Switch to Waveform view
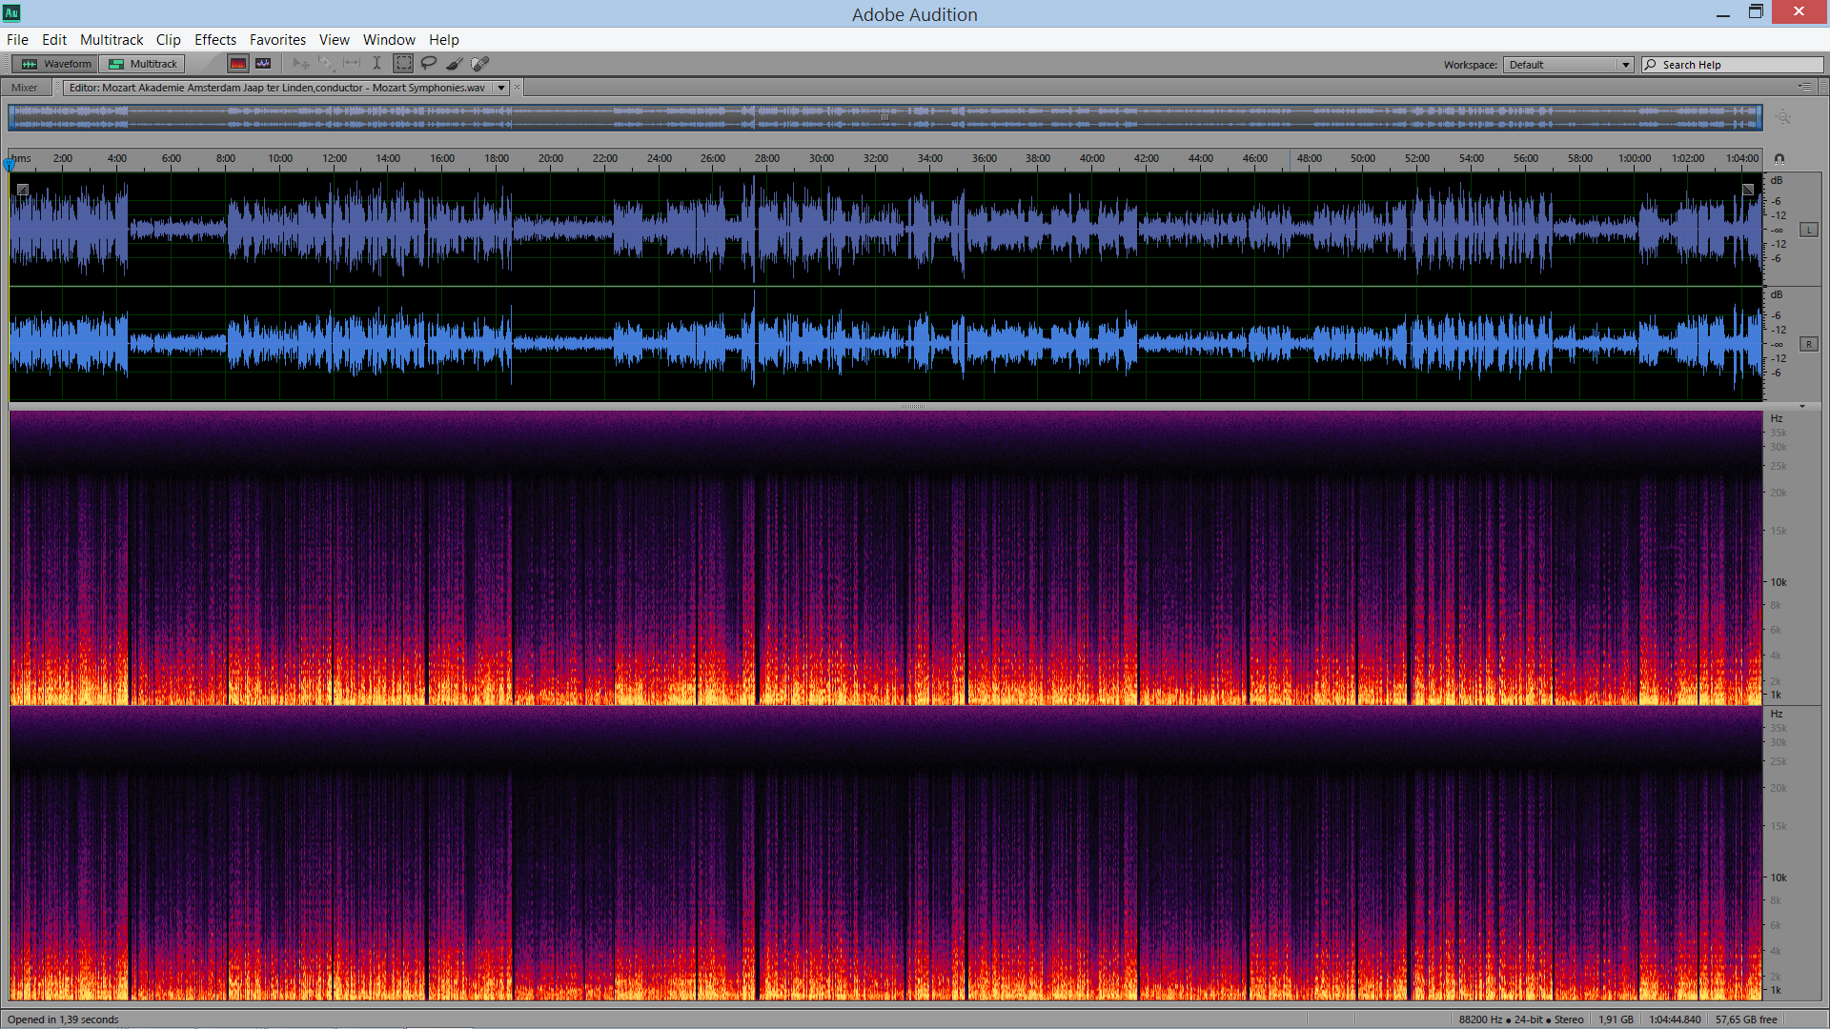 [57, 64]
